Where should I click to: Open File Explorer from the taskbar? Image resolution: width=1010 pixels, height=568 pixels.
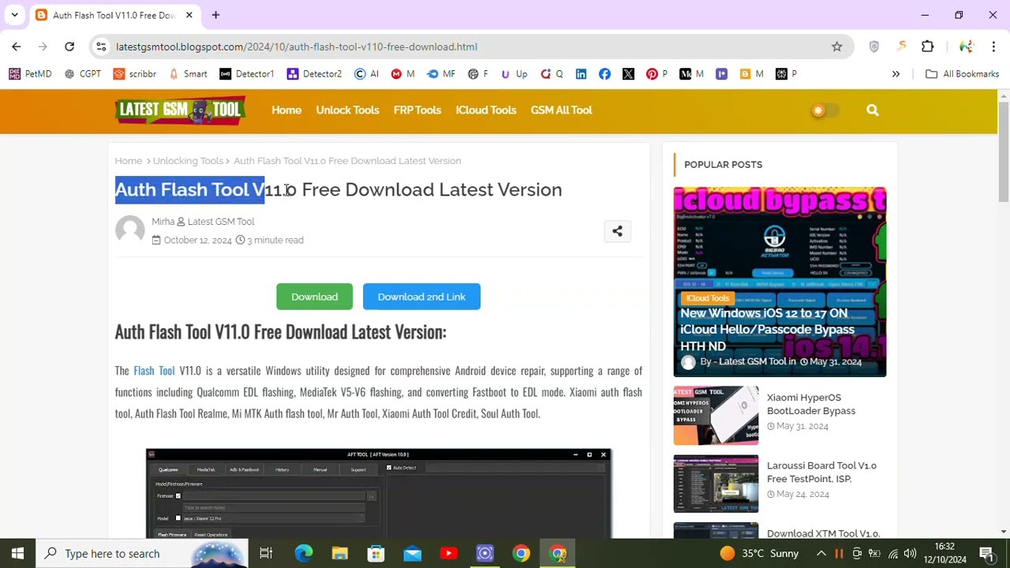pyautogui.click(x=340, y=554)
